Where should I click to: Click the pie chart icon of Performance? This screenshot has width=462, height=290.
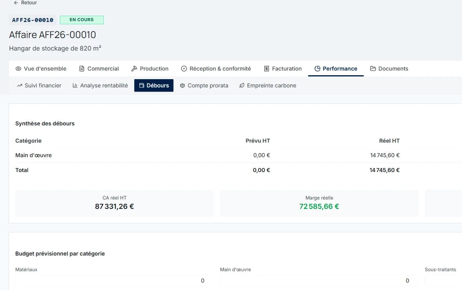pos(317,69)
